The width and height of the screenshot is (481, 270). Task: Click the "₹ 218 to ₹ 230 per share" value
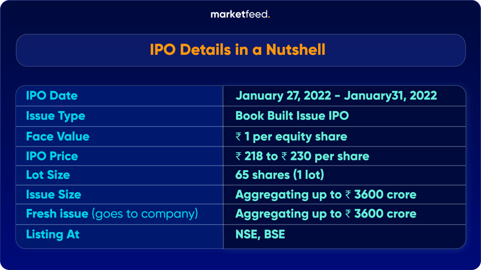302,156
